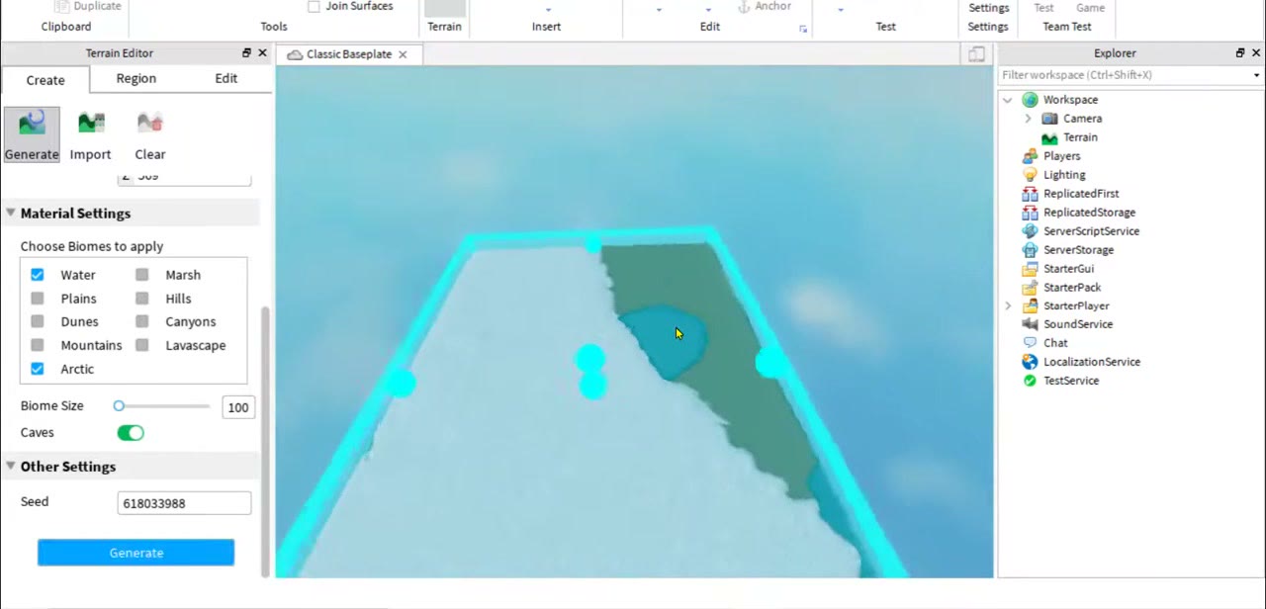The height and width of the screenshot is (609, 1266).
Task: Click the StarterGui icon in Explorer
Action: pos(1030,269)
